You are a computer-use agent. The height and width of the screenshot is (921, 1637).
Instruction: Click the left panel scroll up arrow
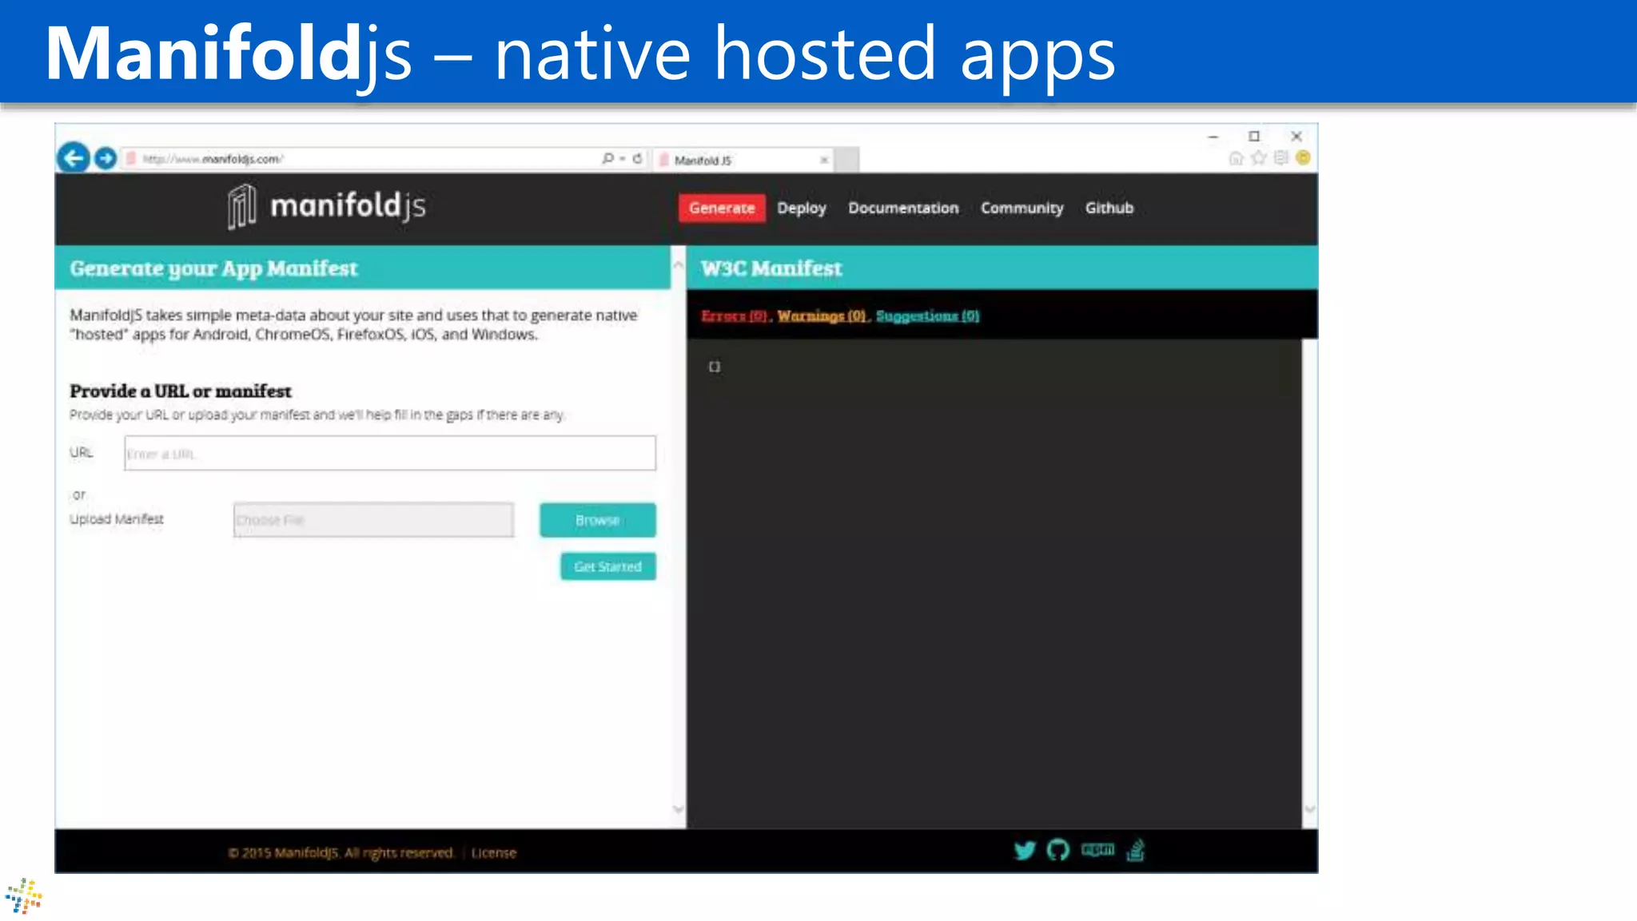678,264
